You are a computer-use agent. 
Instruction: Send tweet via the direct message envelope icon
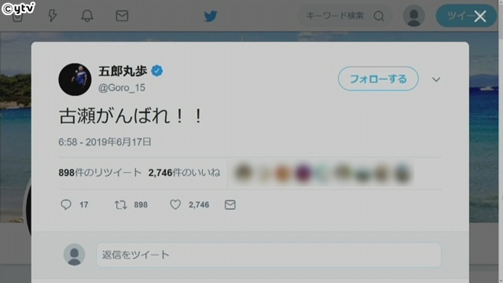(230, 204)
